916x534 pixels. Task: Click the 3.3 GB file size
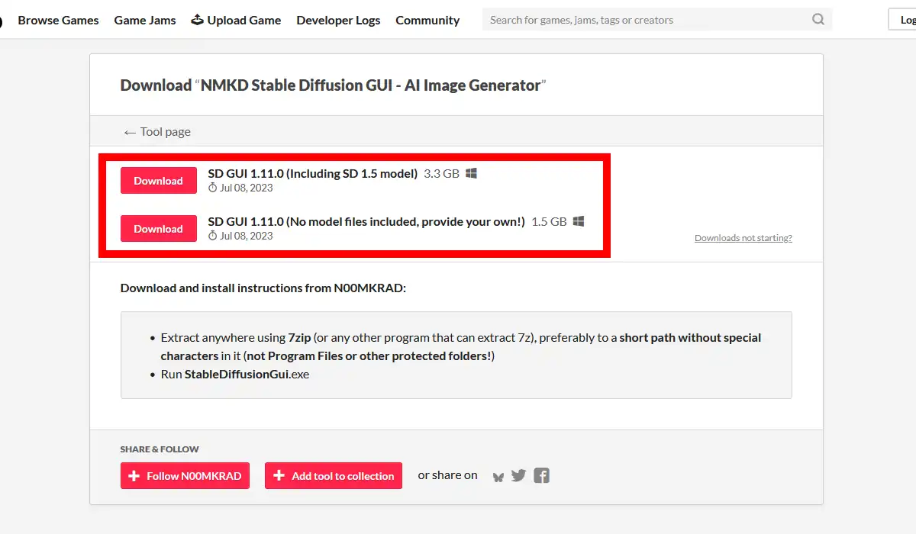click(442, 173)
